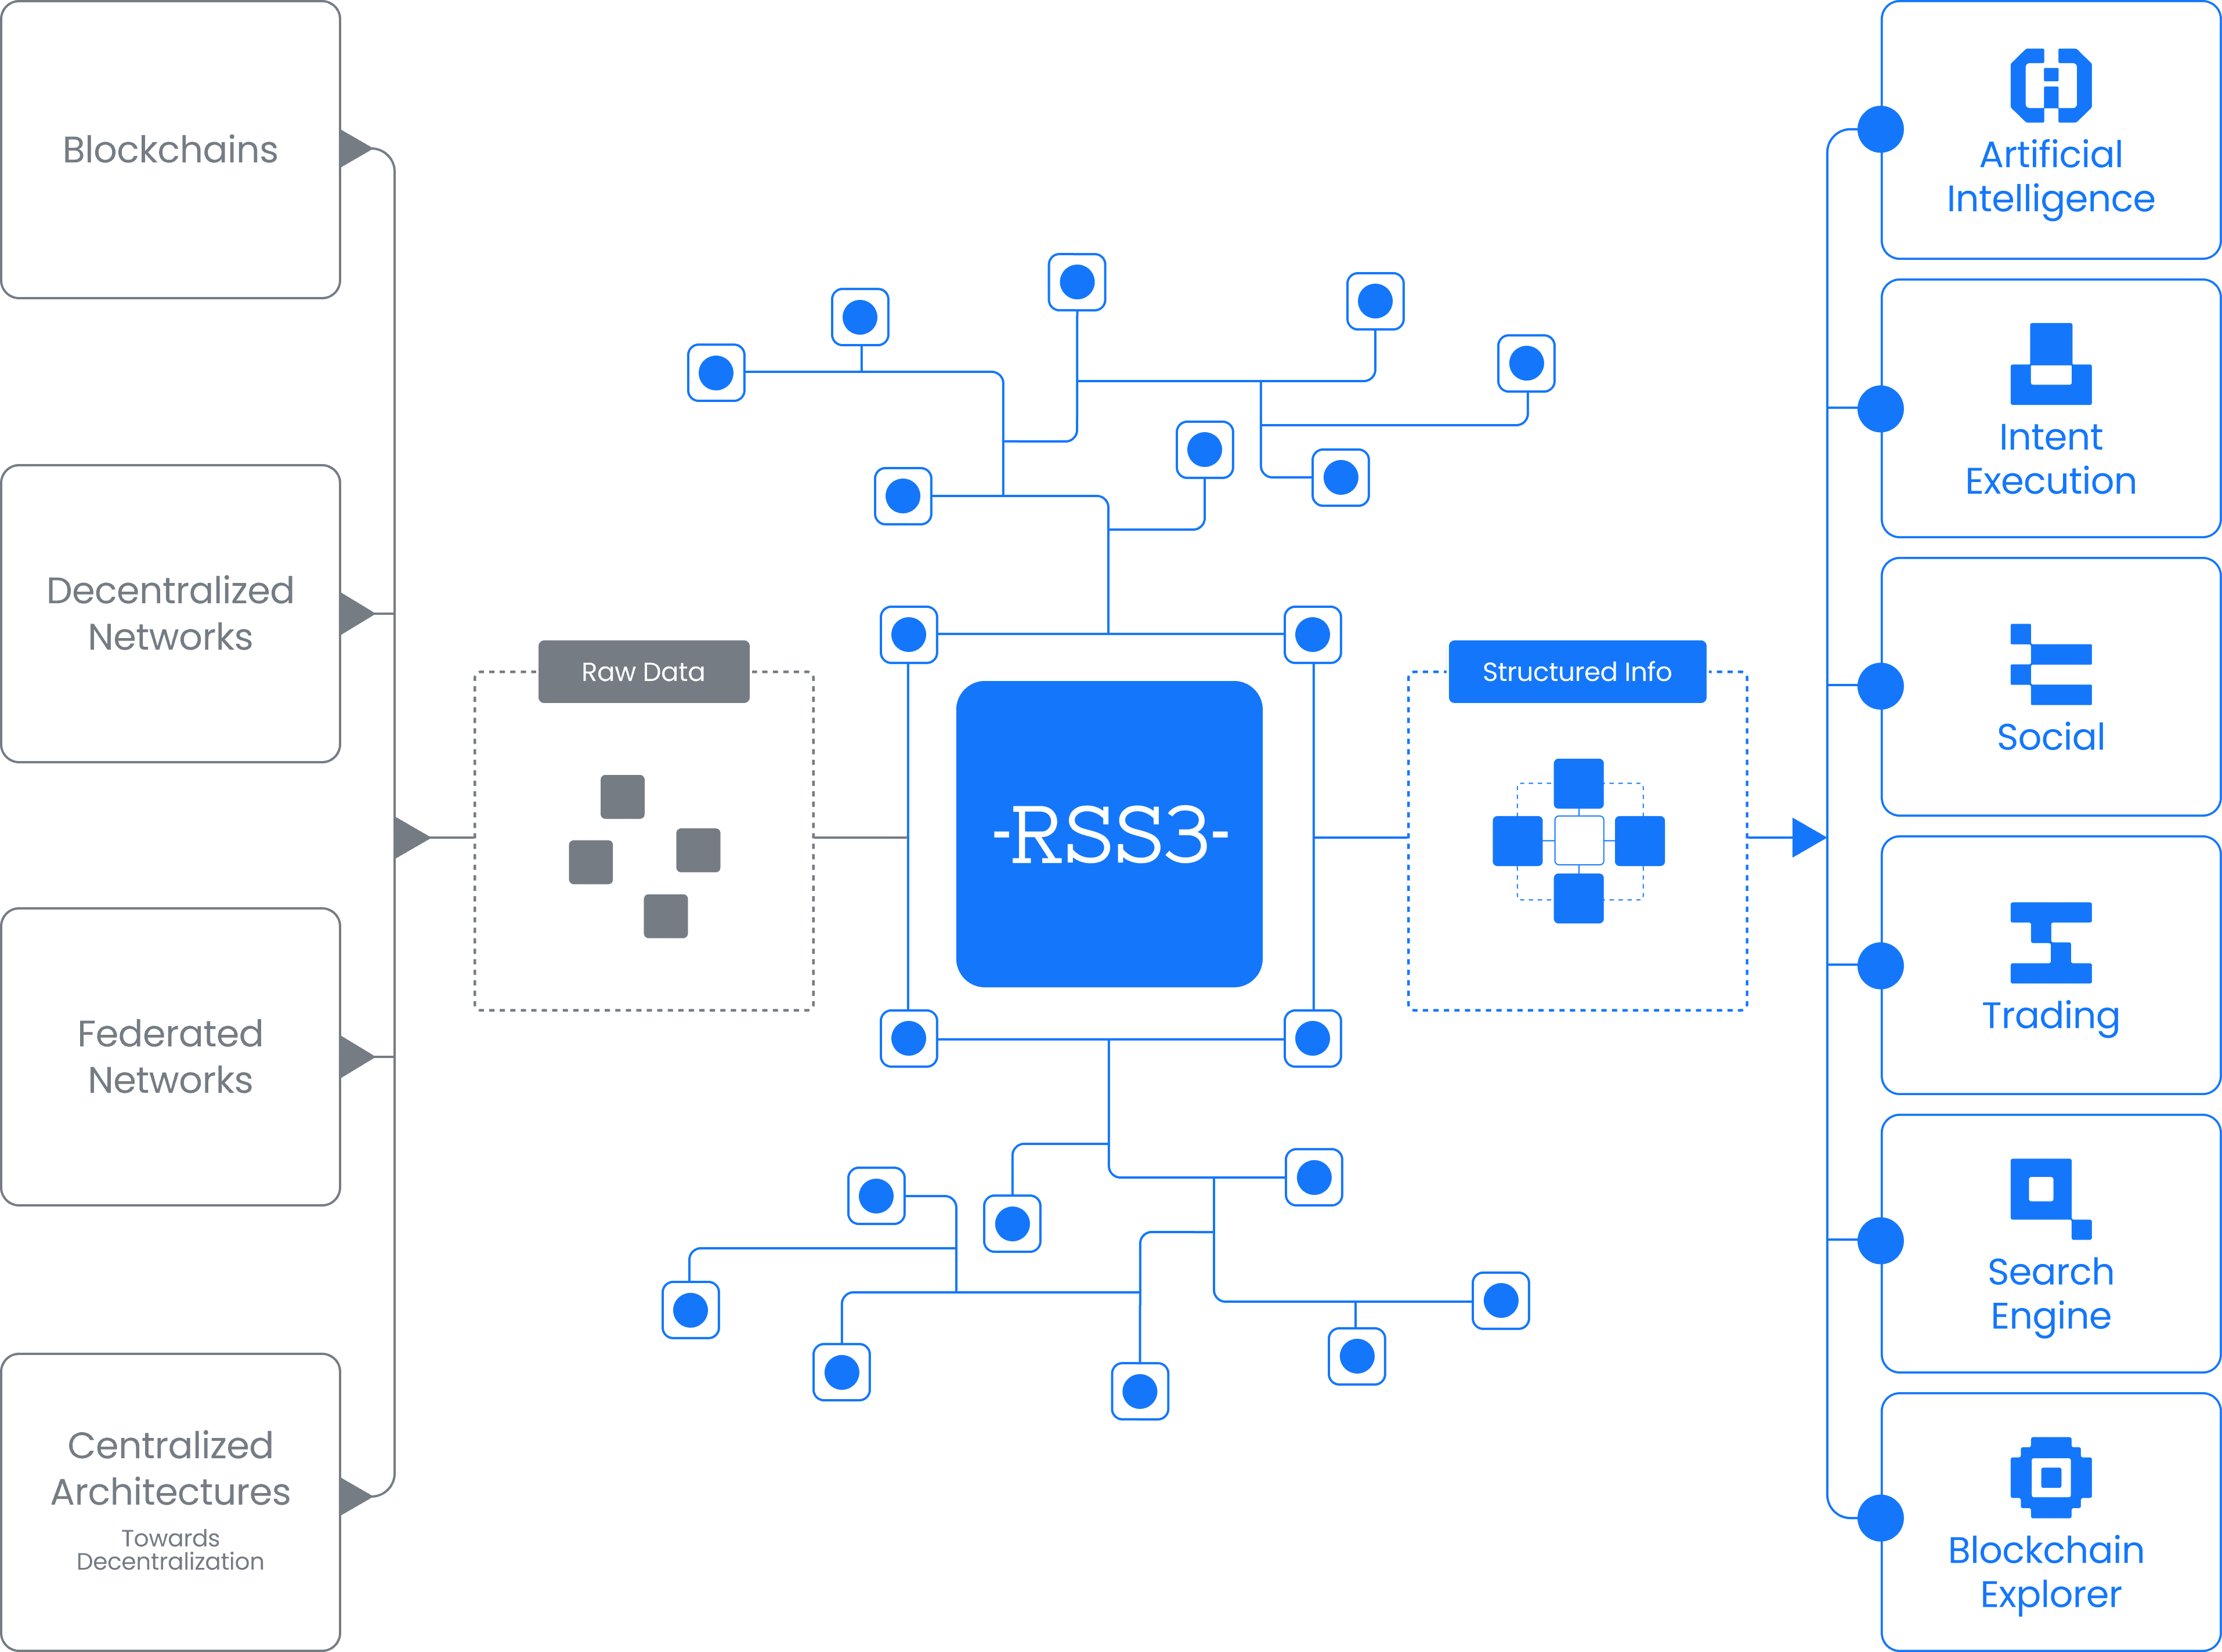
Task: Click the Trading label text
Action: tap(2051, 1016)
